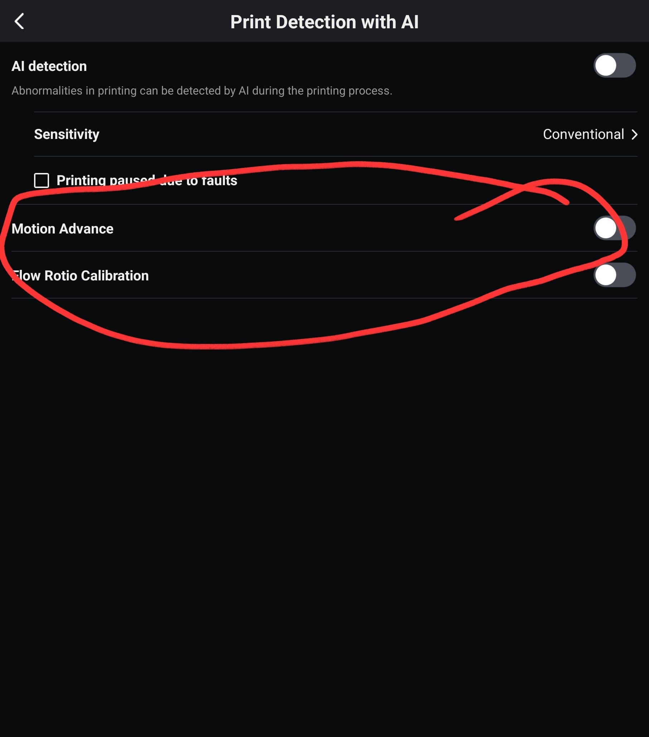Click the AI abnormalities description text
The height and width of the screenshot is (737, 649).
[202, 91]
